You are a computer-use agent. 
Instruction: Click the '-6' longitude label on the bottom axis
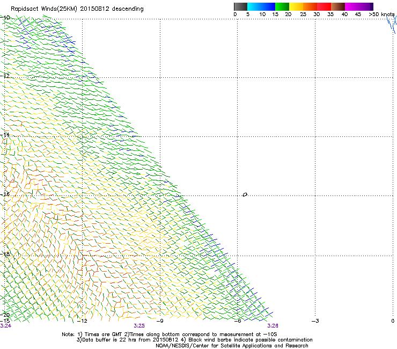[x=238, y=321]
